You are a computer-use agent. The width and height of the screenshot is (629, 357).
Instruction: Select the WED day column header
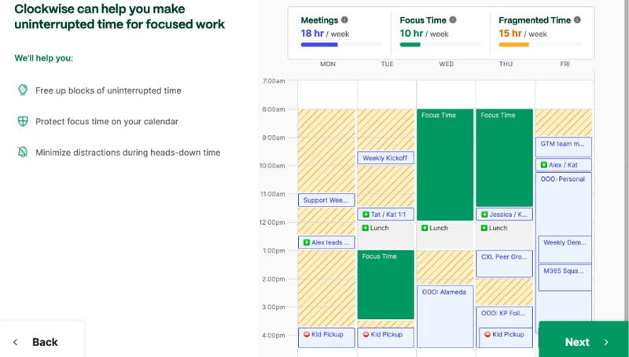(x=446, y=64)
